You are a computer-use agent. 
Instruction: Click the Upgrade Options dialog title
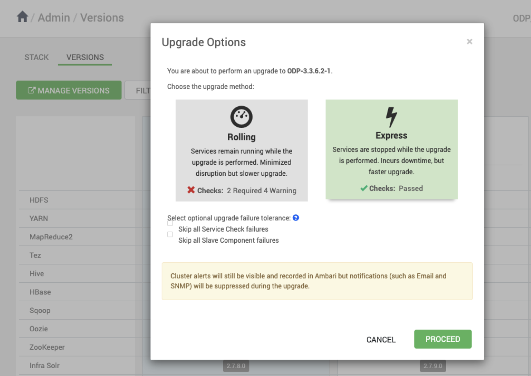204,42
